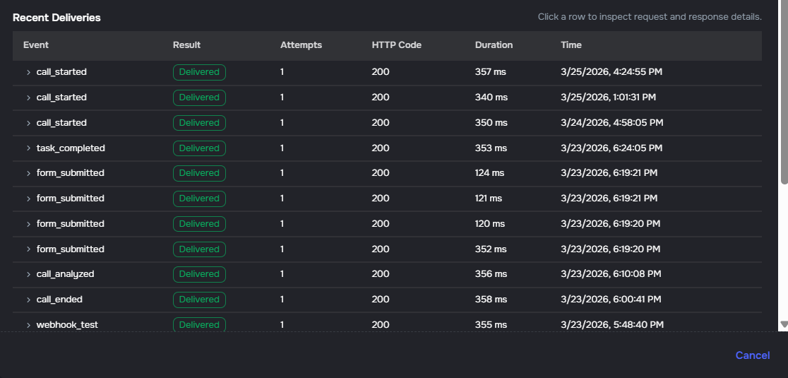
Task: Click the vertical scrollbar thumb
Action: [783, 92]
